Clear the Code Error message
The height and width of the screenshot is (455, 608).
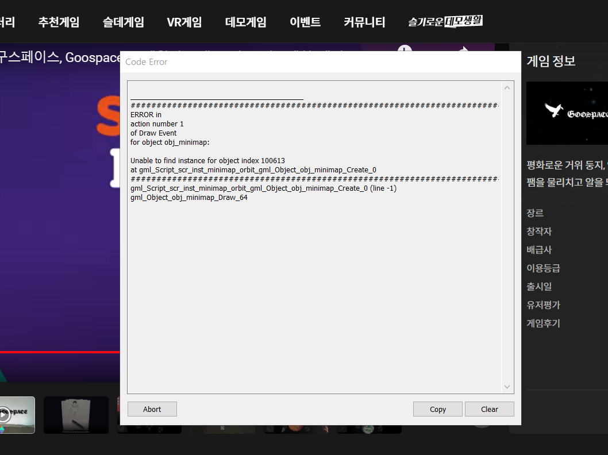pos(489,409)
